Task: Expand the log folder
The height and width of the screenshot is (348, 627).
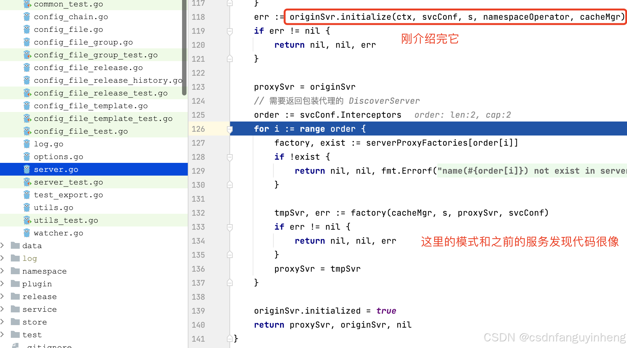Action: [2, 258]
